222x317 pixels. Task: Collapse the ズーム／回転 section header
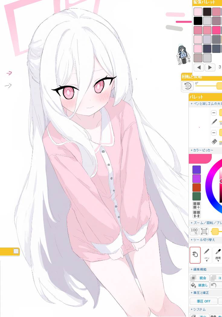click(205, 223)
